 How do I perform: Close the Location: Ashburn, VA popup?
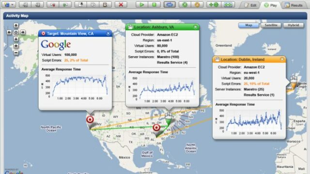pos(196,27)
